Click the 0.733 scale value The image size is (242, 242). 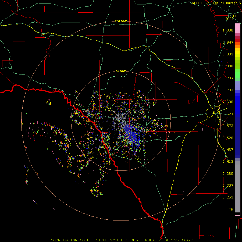click(x=228, y=90)
